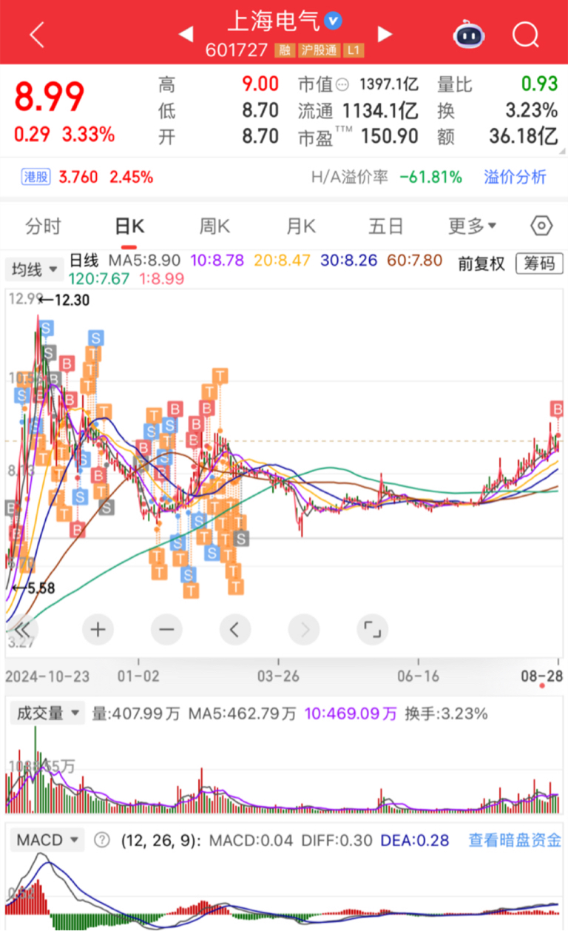Tap the red B marker at chart right
Screen dimensions: 568x931
[557, 409]
